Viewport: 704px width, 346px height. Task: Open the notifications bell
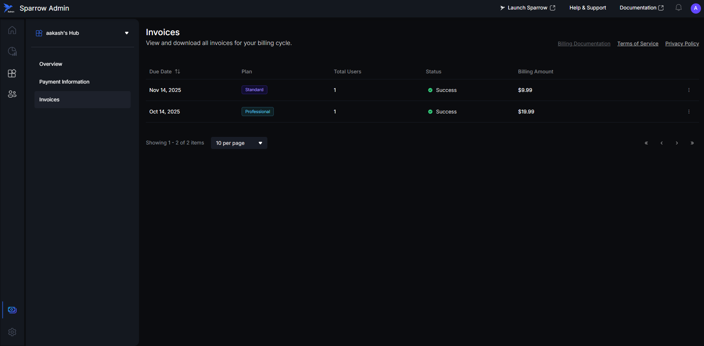coord(678,8)
